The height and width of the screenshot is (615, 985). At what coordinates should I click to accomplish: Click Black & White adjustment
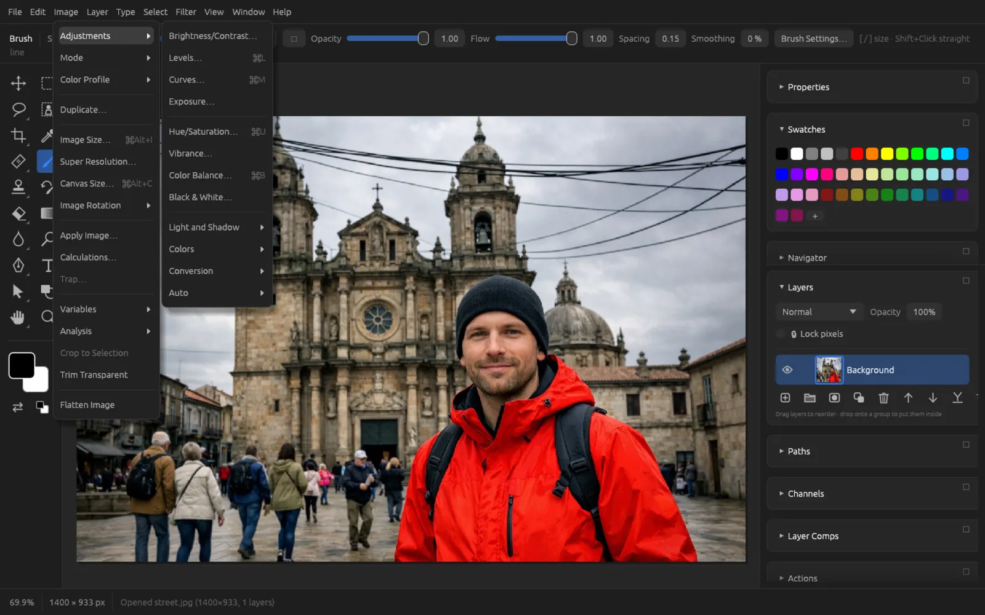217,197
